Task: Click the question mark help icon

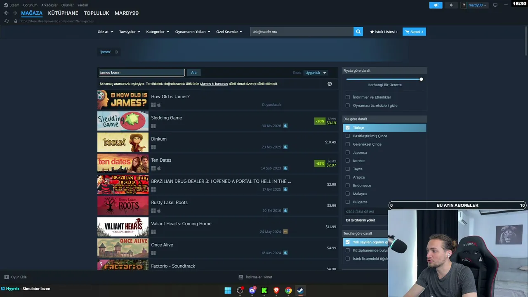Action: pyautogui.click(x=464, y=5)
